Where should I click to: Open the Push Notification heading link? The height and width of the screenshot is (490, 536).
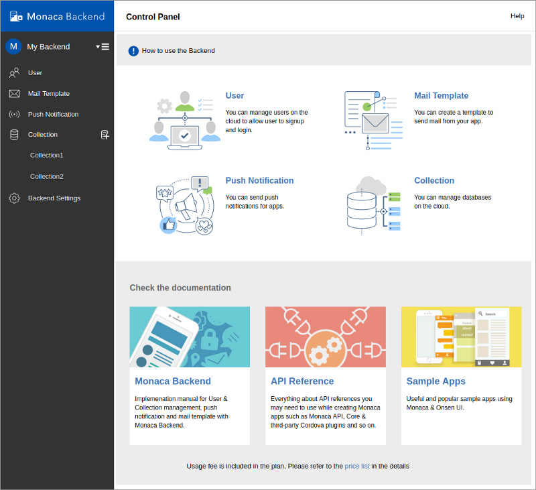click(x=259, y=180)
